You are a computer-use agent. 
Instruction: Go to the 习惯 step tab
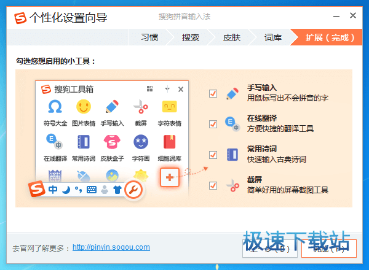(x=149, y=37)
